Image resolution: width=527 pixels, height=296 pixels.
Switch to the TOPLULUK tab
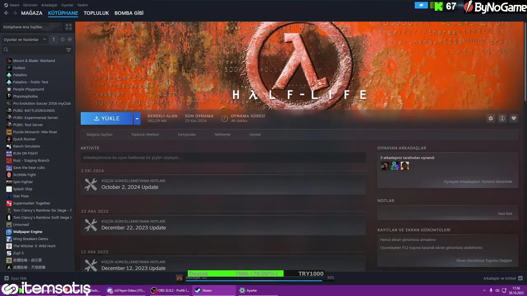pyautogui.click(x=96, y=13)
